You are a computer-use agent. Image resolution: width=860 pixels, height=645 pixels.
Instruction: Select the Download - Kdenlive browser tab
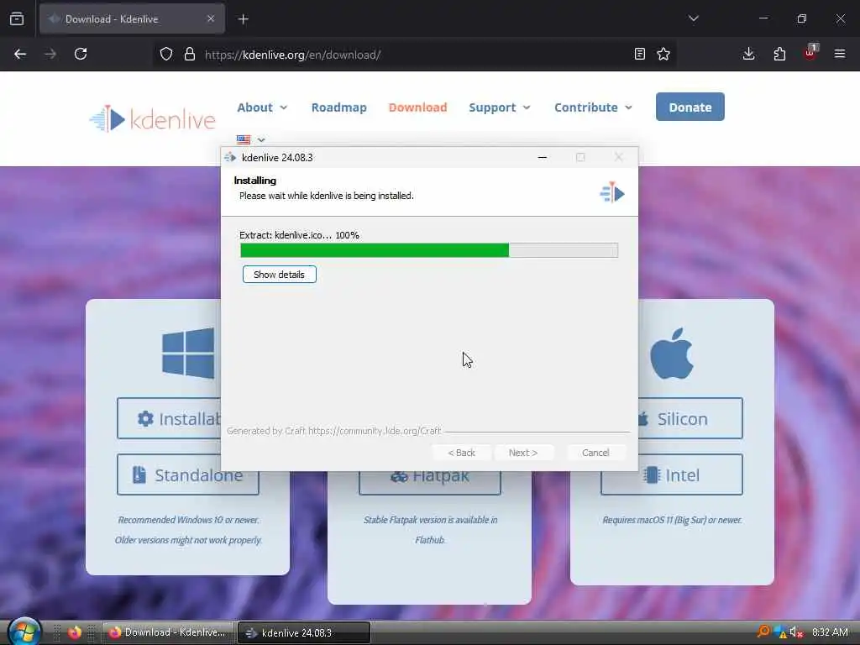pos(132,19)
